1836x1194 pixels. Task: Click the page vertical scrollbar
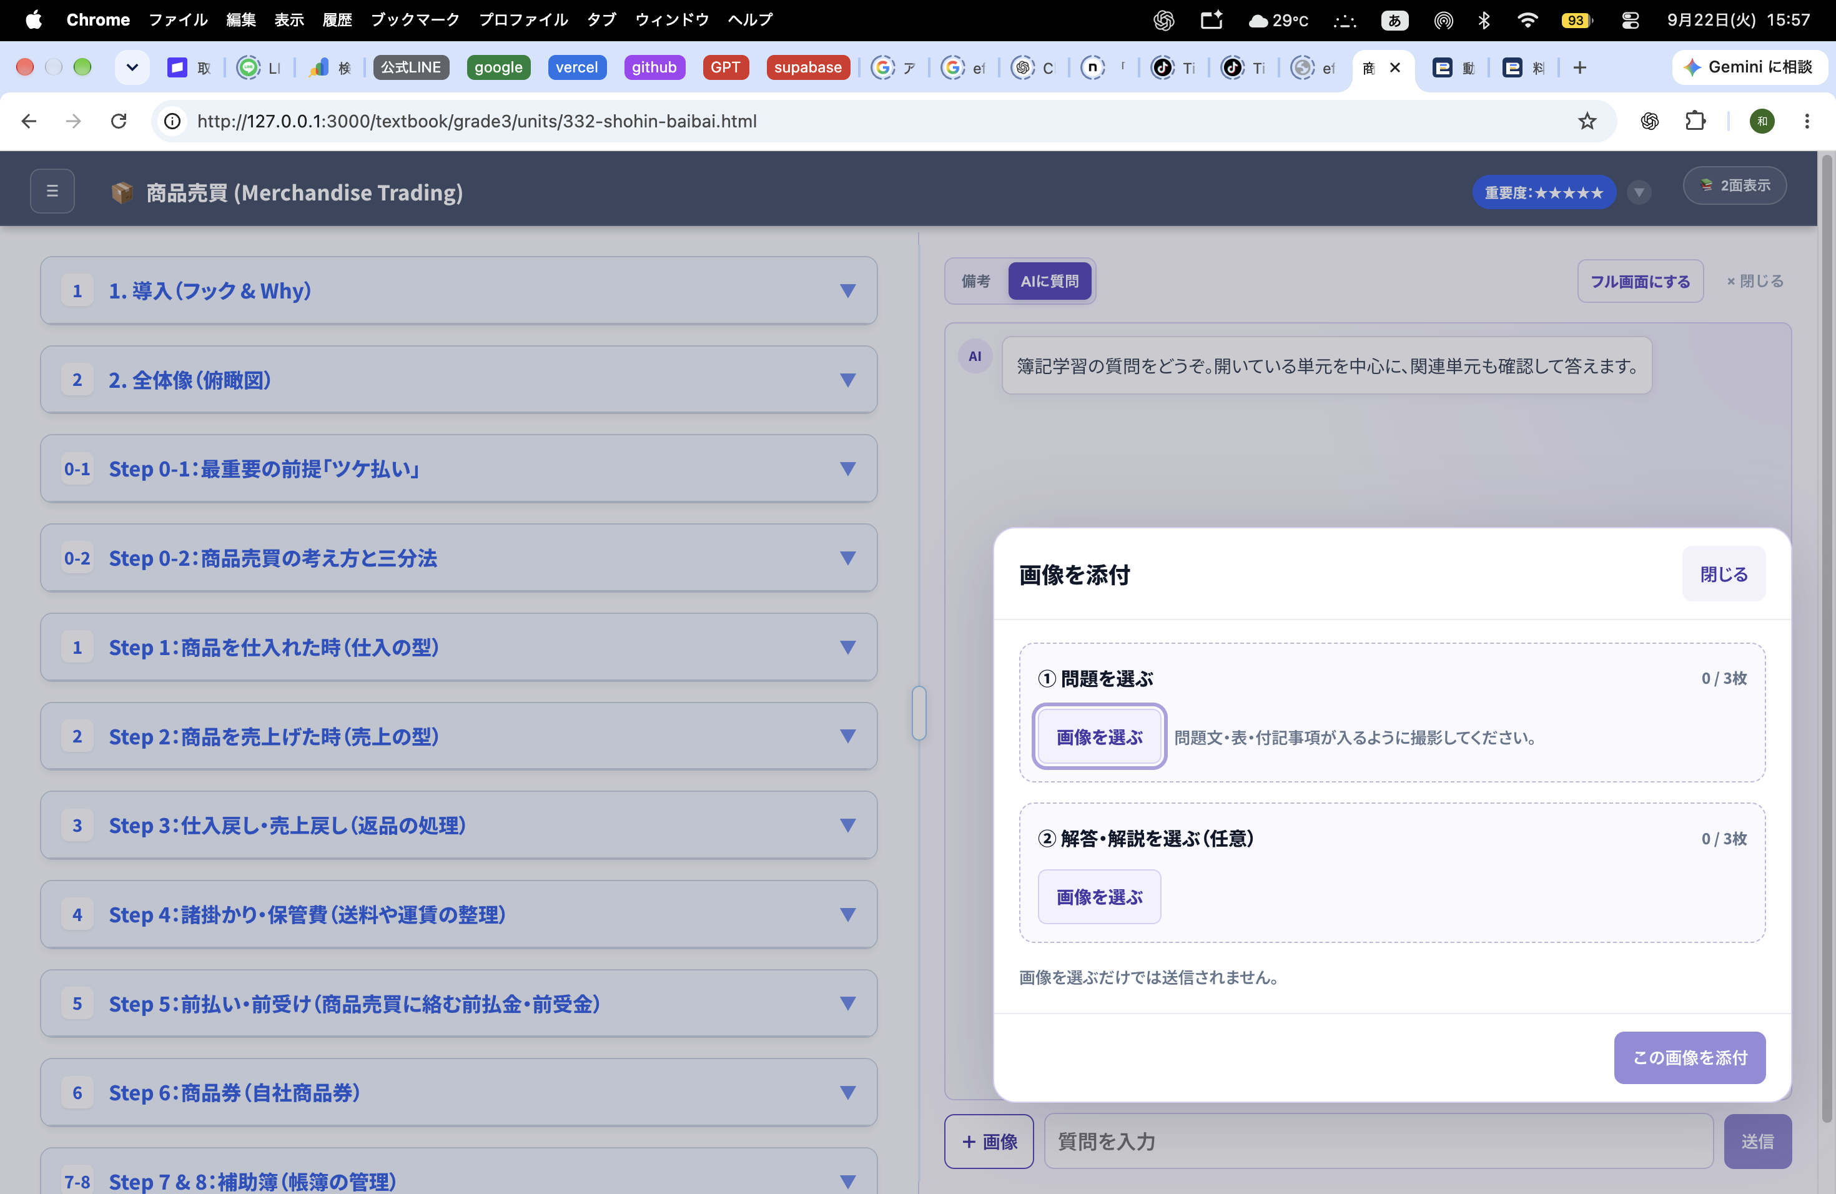point(1826,640)
